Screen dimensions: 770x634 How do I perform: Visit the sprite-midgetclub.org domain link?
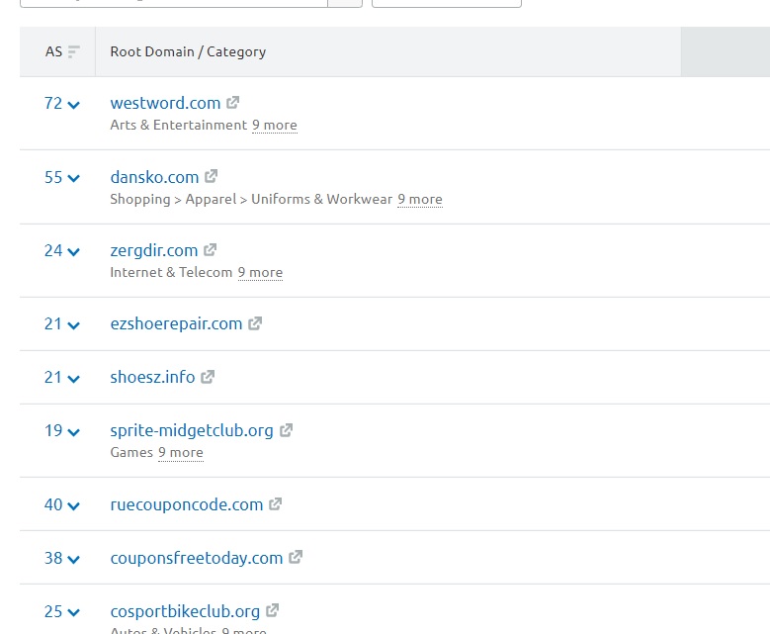click(x=192, y=430)
